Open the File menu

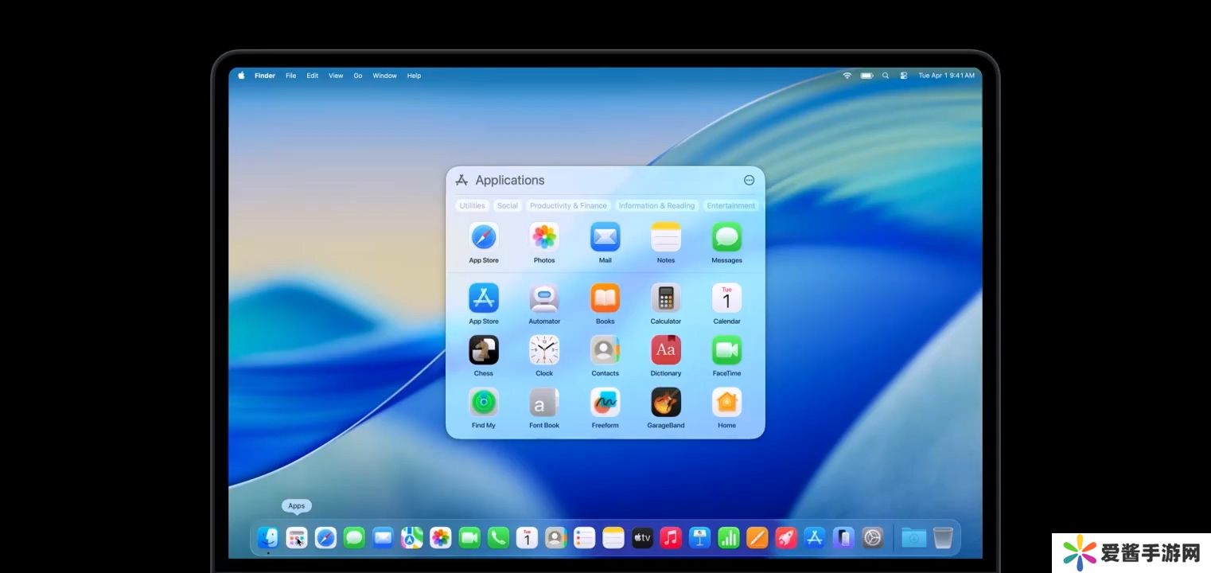290,76
